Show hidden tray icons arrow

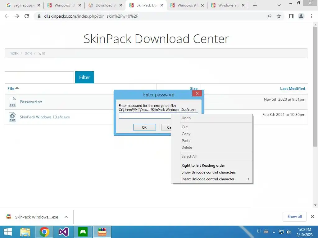pos(274,232)
